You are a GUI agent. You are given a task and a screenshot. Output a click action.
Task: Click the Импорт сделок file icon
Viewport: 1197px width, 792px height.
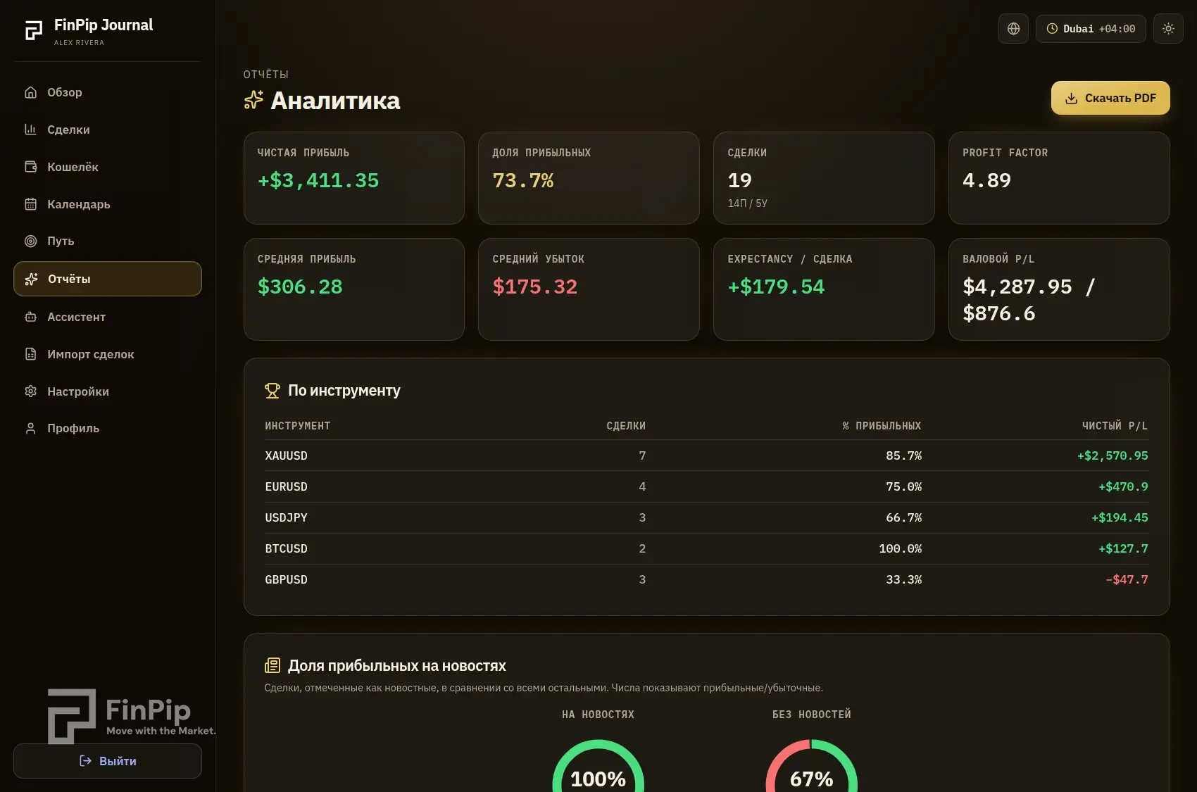click(30, 354)
